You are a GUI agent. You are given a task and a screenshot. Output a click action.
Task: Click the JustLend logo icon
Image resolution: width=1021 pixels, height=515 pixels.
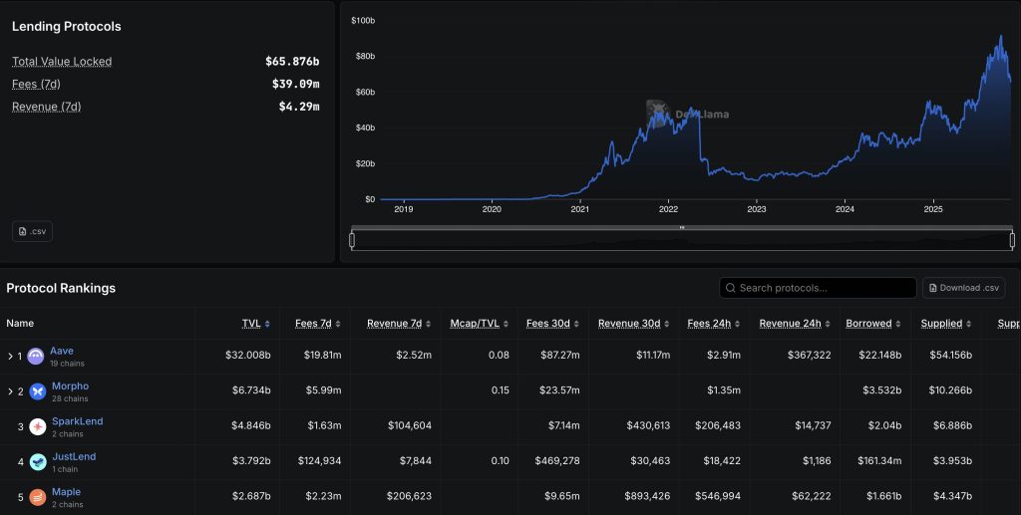[37, 462]
